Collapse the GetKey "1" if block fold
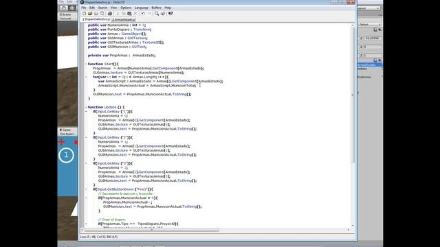This screenshot has width=440, height=247. [86, 111]
